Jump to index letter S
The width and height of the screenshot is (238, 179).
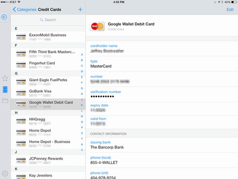point(82,133)
